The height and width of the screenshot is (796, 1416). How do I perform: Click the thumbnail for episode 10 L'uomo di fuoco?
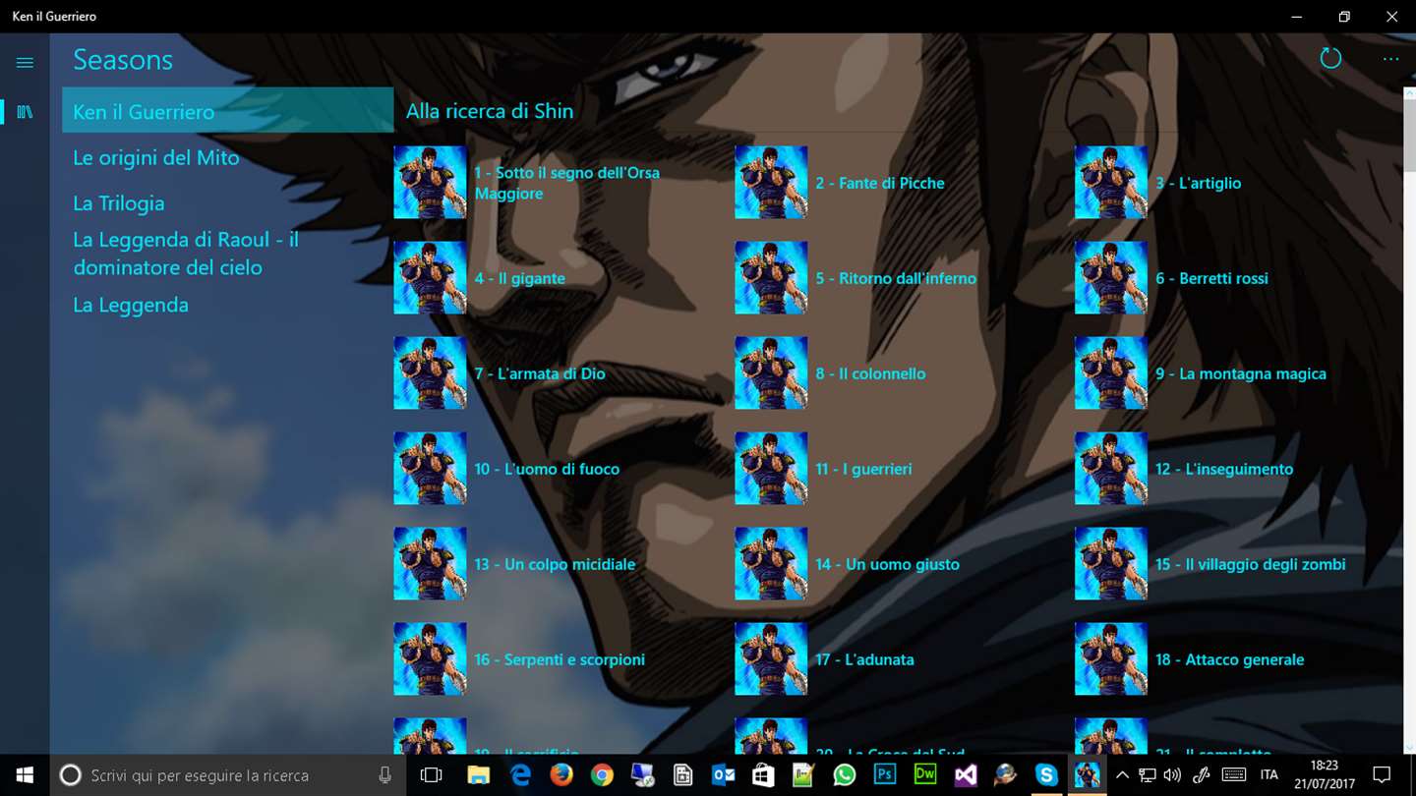click(x=431, y=469)
